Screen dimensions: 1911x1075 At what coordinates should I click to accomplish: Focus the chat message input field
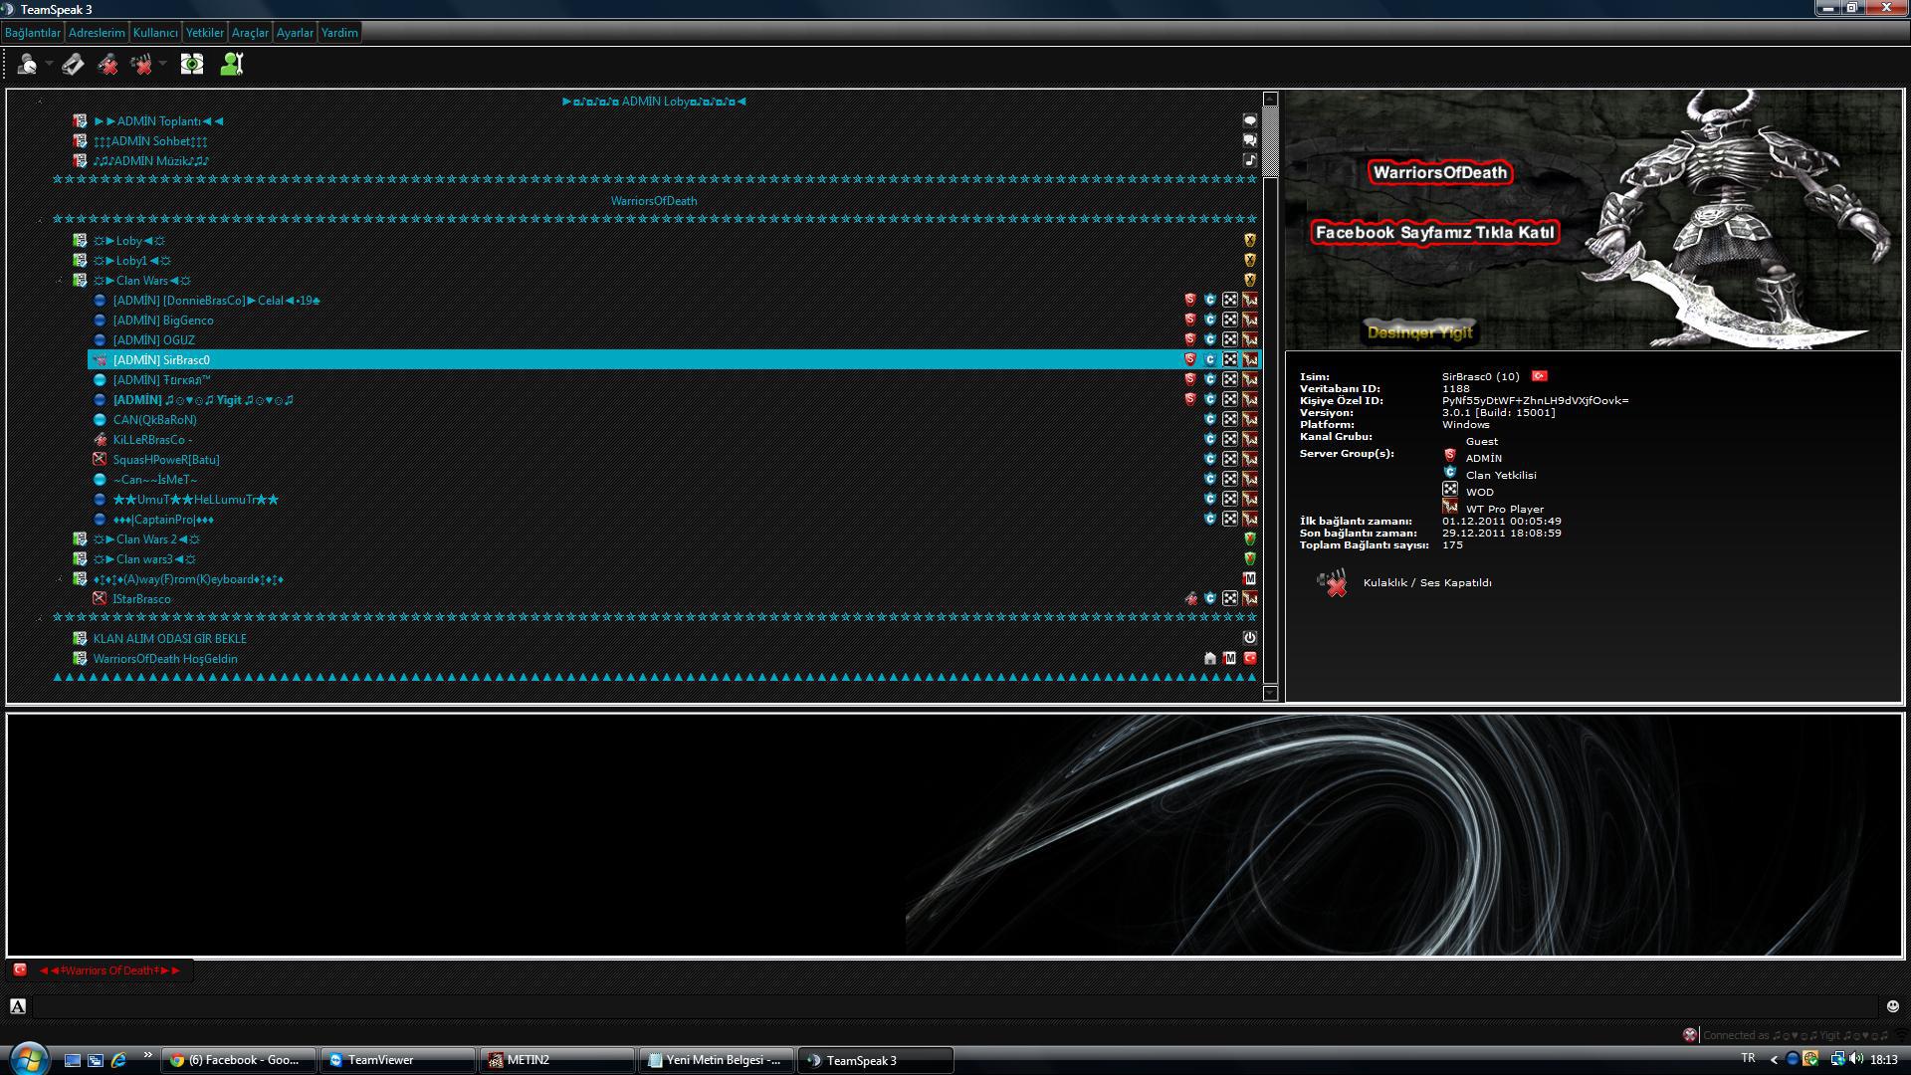(x=955, y=1006)
